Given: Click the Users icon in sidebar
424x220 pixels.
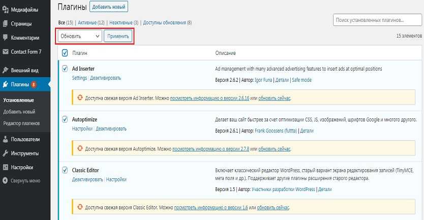Looking at the screenshot, I should 6,139.
